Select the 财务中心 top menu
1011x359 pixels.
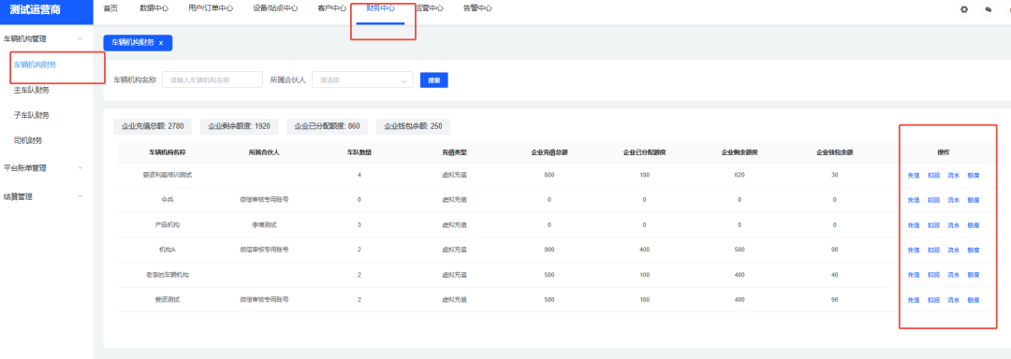pos(380,8)
